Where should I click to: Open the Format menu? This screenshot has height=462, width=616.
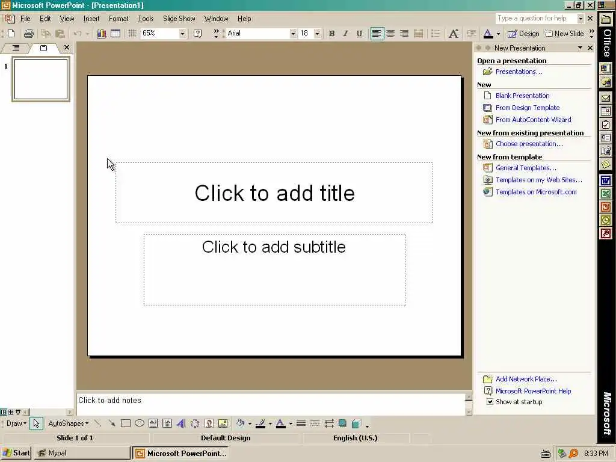(x=119, y=19)
